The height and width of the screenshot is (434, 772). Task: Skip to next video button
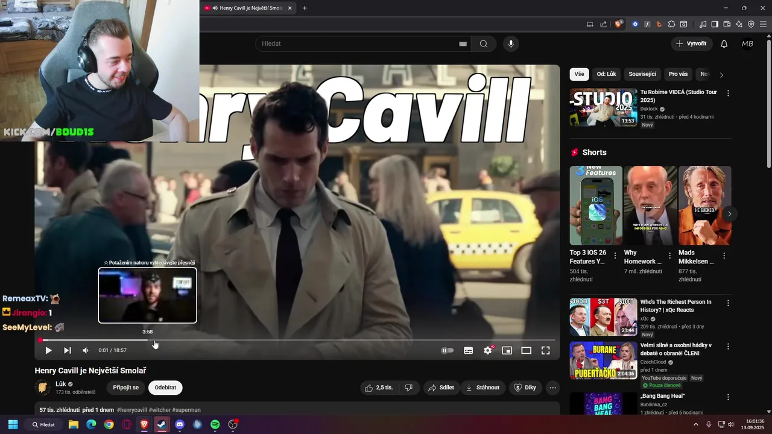(x=68, y=350)
